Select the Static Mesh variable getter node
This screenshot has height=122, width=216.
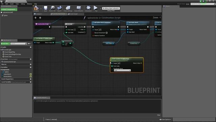click(109, 43)
